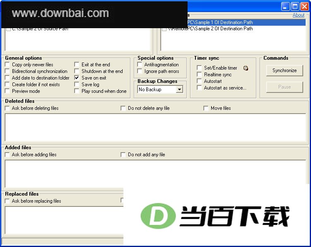The image size is (311, 247).
Task: Click the timer settings icon beside Set/Enable timer
Action: [x=246, y=68]
